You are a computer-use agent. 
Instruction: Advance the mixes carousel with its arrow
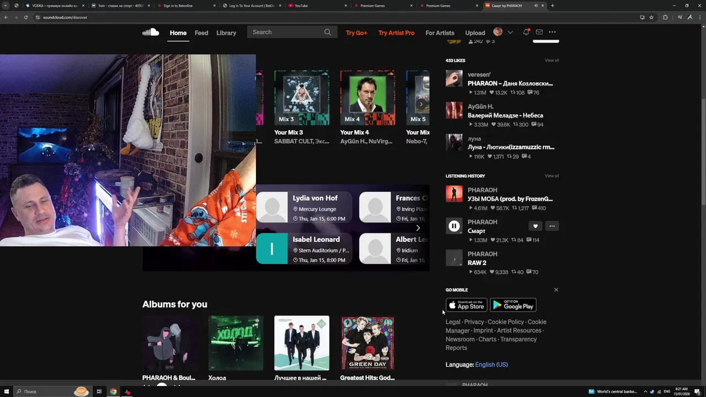[421, 104]
